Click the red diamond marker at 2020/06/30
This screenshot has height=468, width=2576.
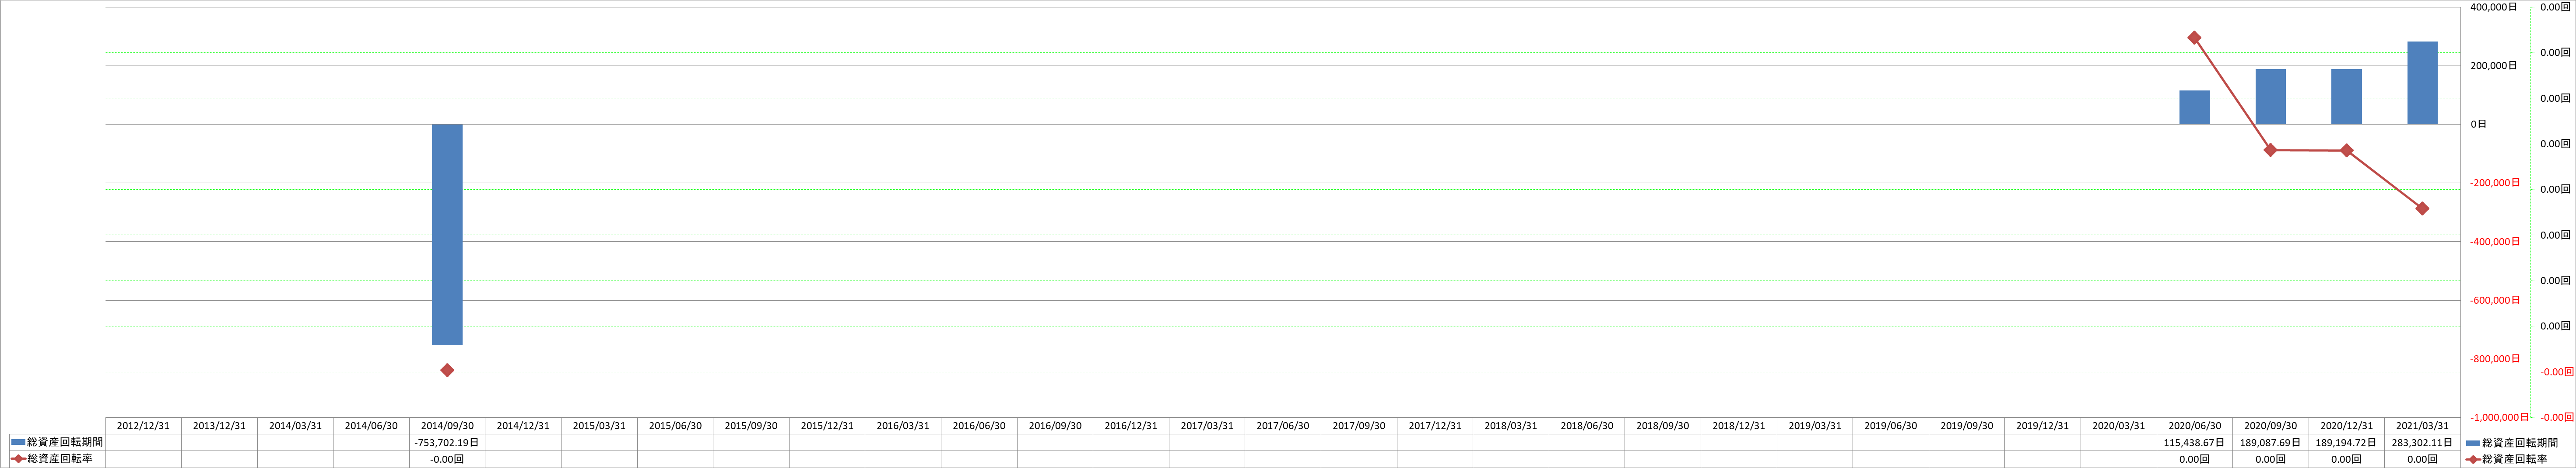tap(2194, 38)
